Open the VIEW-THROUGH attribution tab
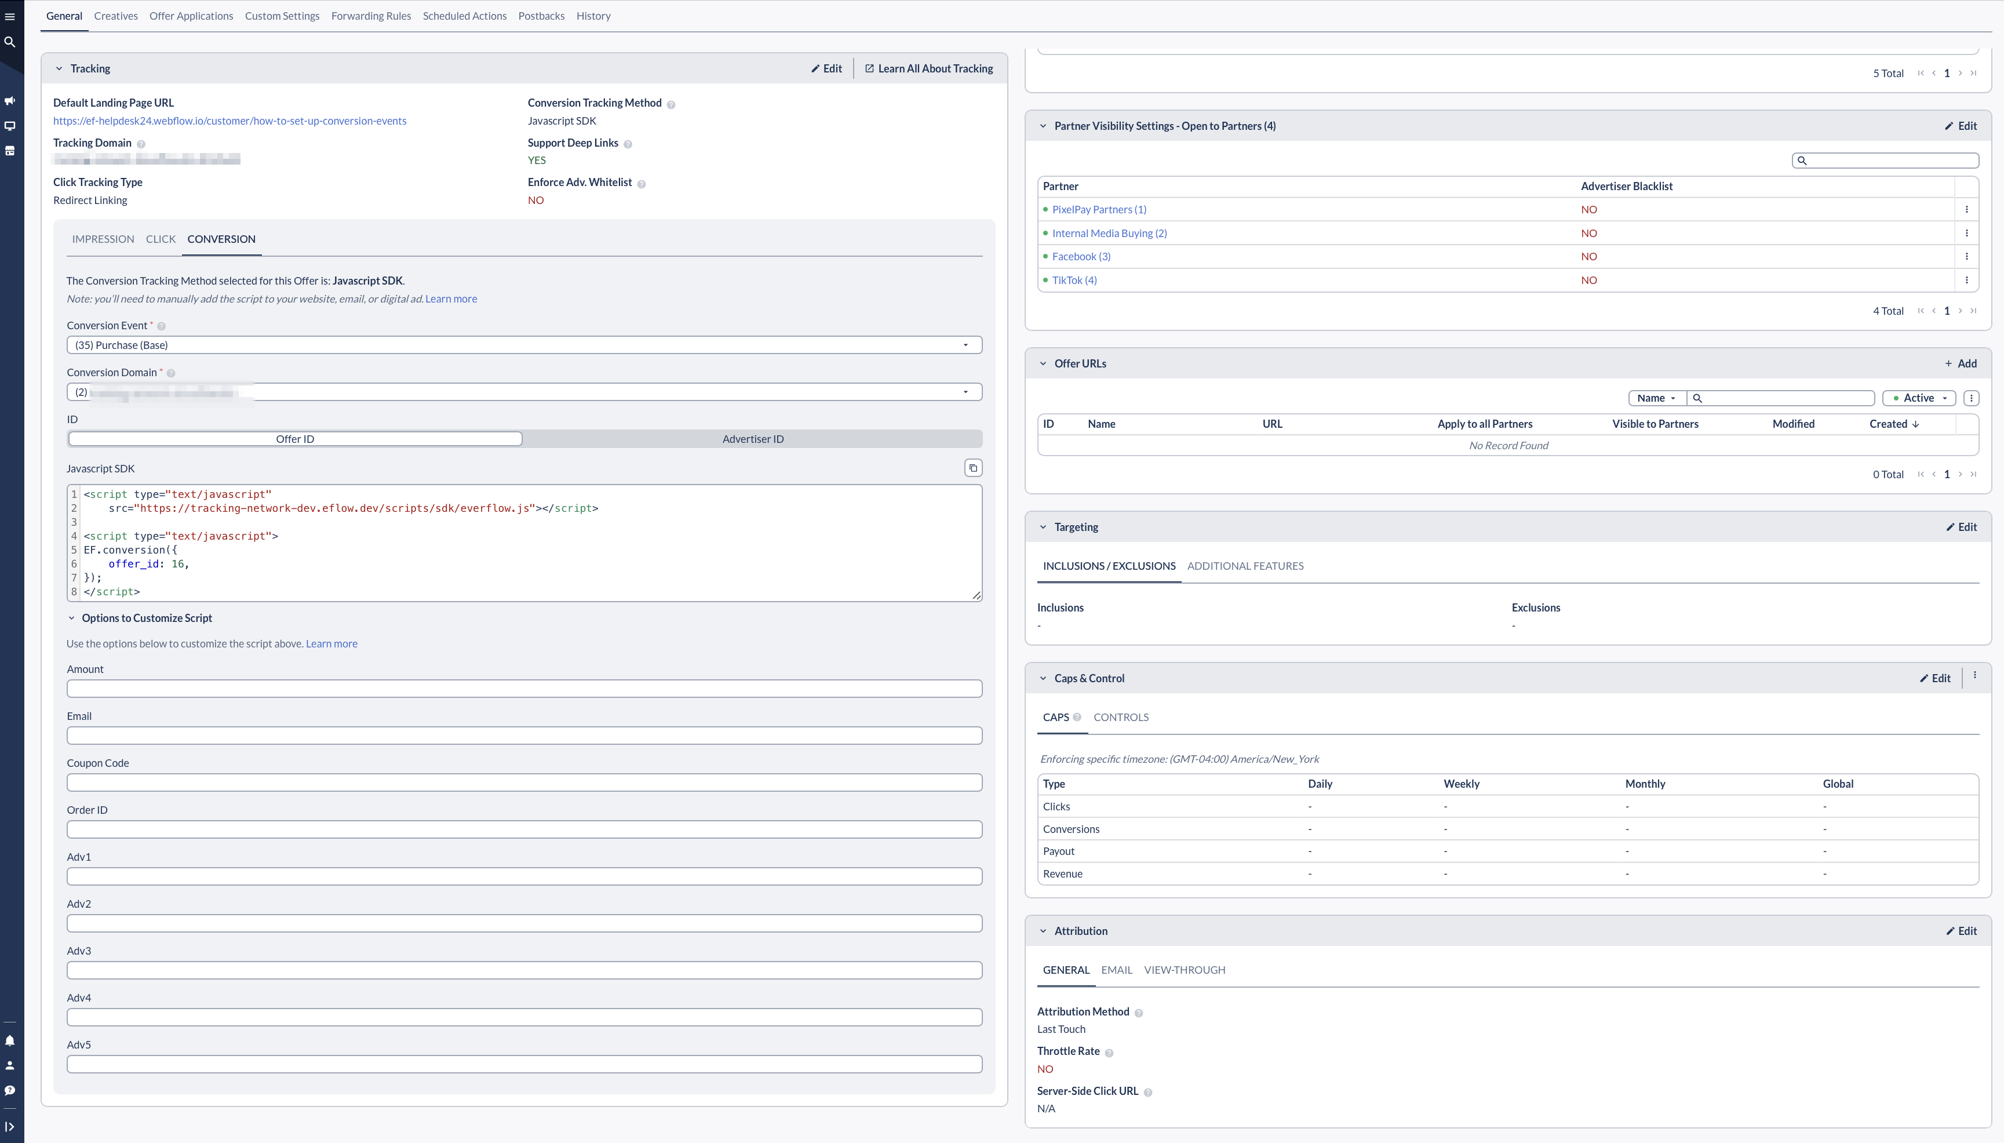Screen dimensions: 2004x1143 tap(1184, 970)
